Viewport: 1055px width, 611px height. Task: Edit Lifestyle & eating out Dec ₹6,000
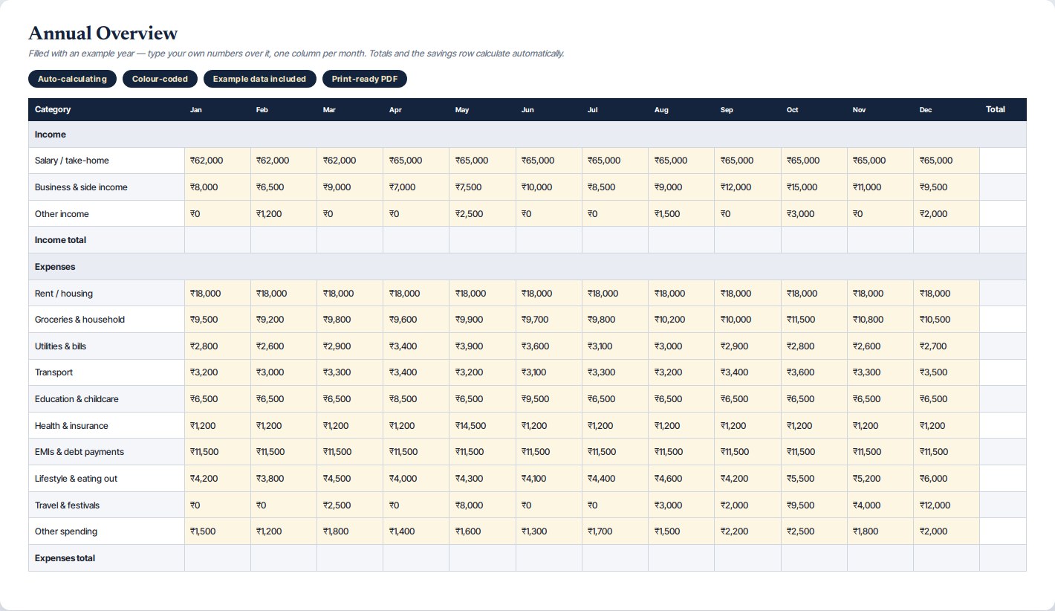click(947, 479)
